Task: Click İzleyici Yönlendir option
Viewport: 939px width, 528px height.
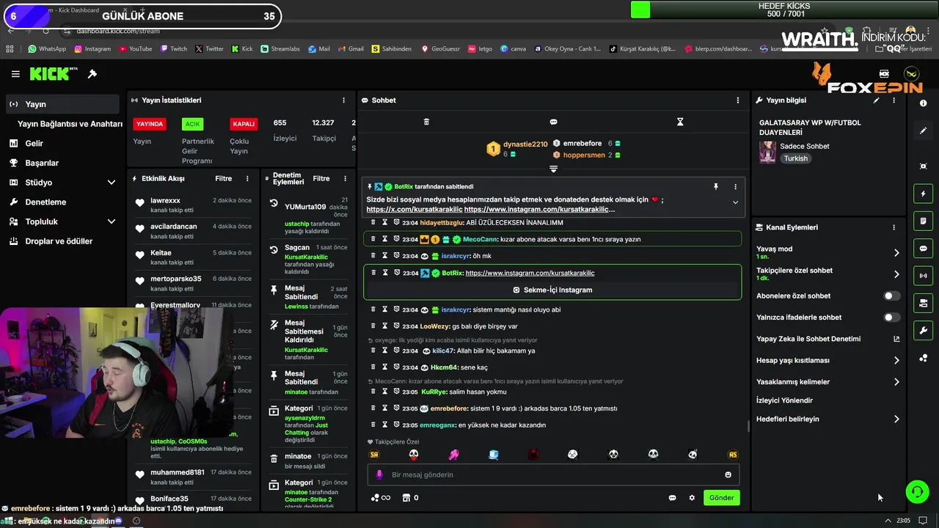Action: coord(784,400)
